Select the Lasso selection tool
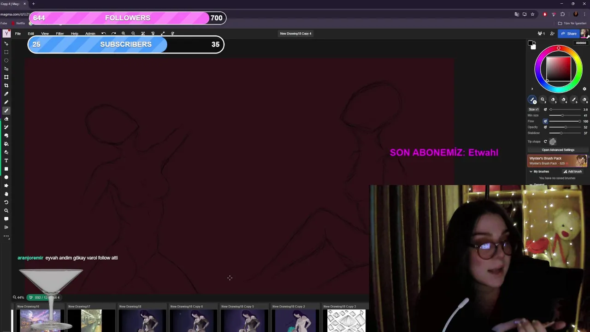The width and height of the screenshot is (590, 332). point(6,69)
